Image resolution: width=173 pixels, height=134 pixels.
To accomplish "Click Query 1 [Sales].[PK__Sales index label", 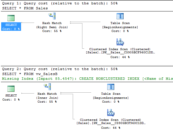I will pos(120,52).
